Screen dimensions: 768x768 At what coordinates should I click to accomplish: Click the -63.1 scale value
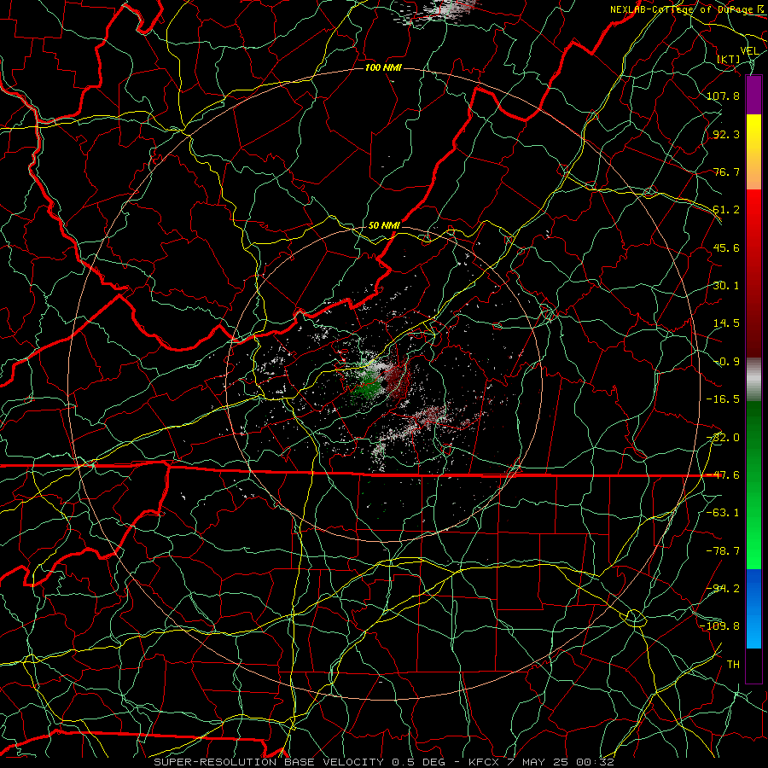pyautogui.click(x=723, y=513)
